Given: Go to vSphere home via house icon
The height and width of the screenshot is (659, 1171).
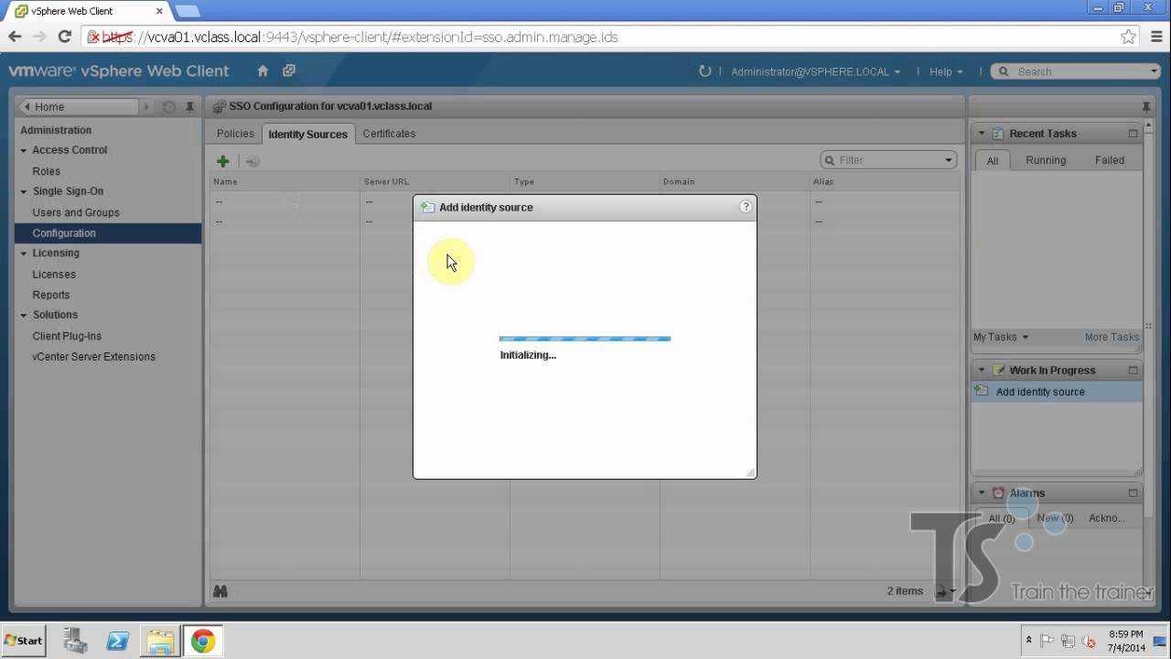Looking at the screenshot, I should (263, 70).
